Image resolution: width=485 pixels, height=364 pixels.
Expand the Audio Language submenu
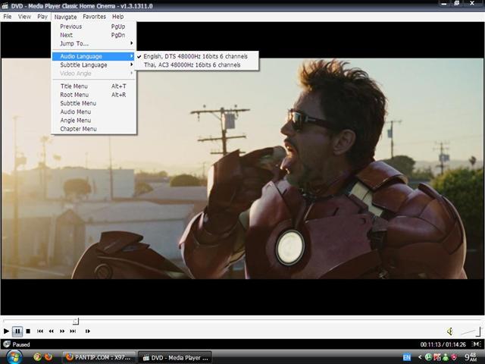(94, 56)
